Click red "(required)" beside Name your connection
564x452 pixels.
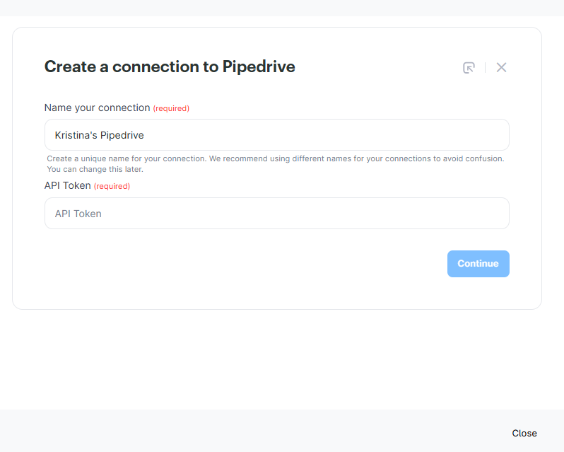click(171, 108)
